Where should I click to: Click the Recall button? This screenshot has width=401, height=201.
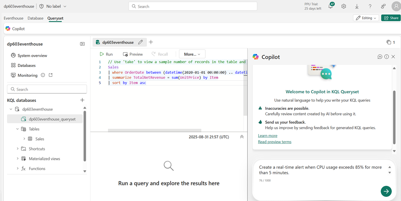click(x=160, y=54)
